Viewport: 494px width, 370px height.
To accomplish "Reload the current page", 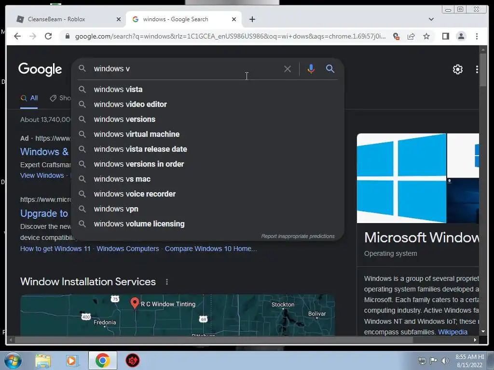I will coord(48,36).
